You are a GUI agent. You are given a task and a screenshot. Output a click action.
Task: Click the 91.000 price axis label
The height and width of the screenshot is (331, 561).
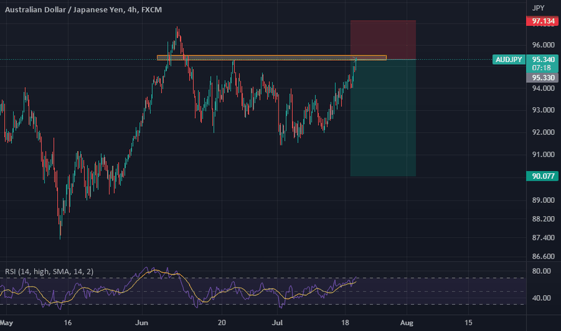[543, 154]
